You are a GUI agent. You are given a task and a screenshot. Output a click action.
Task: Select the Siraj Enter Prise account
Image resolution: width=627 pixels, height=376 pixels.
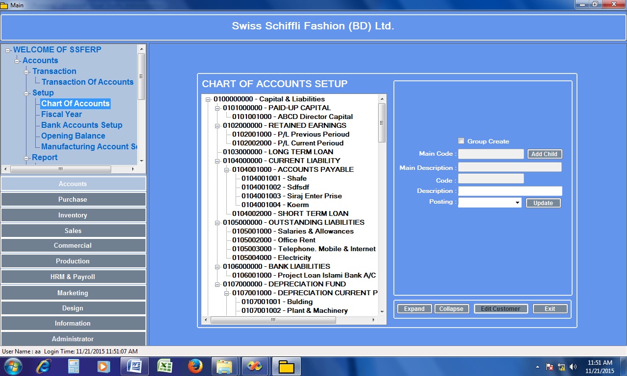point(291,196)
